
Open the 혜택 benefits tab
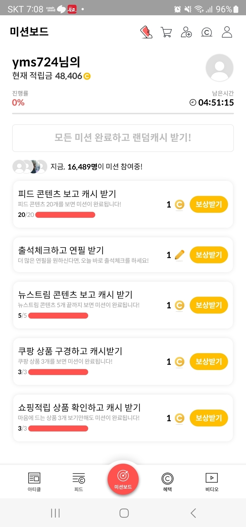coord(167,482)
